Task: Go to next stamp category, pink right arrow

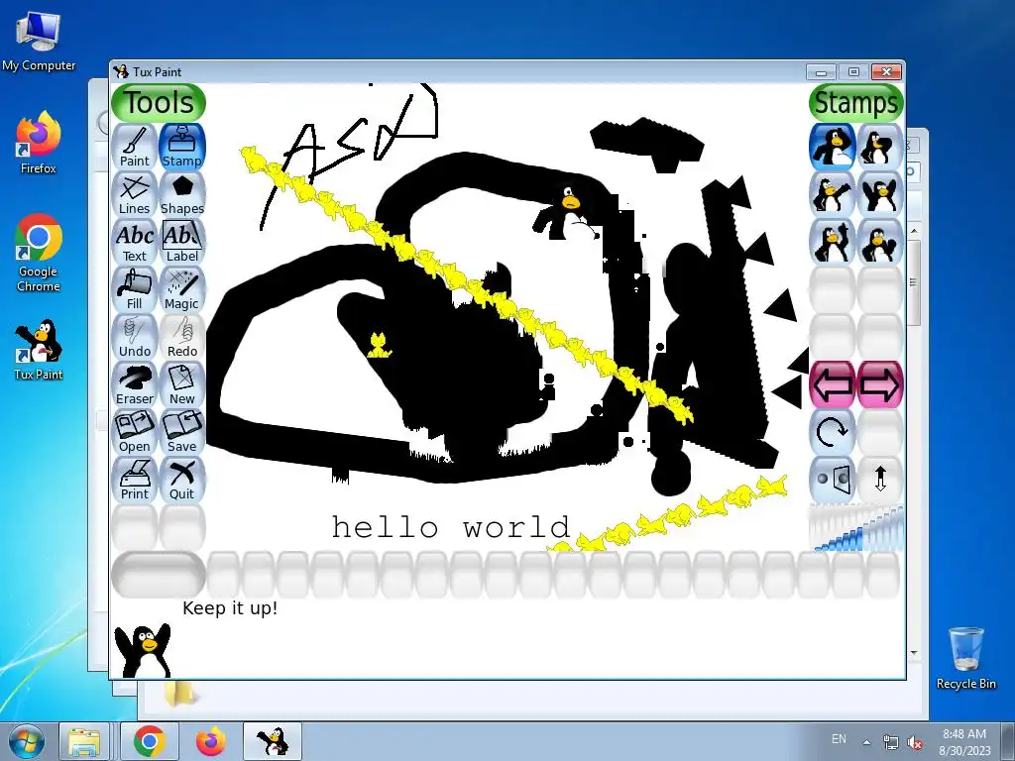Action: [880, 384]
